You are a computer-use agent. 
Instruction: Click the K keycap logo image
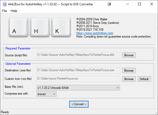61,27
